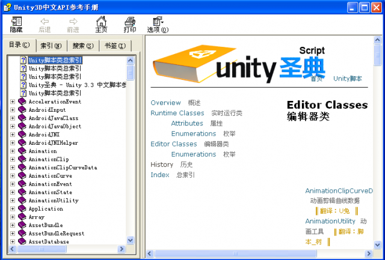Expand the Animation tree node
385x260 pixels.
pyautogui.click(x=13, y=151)
